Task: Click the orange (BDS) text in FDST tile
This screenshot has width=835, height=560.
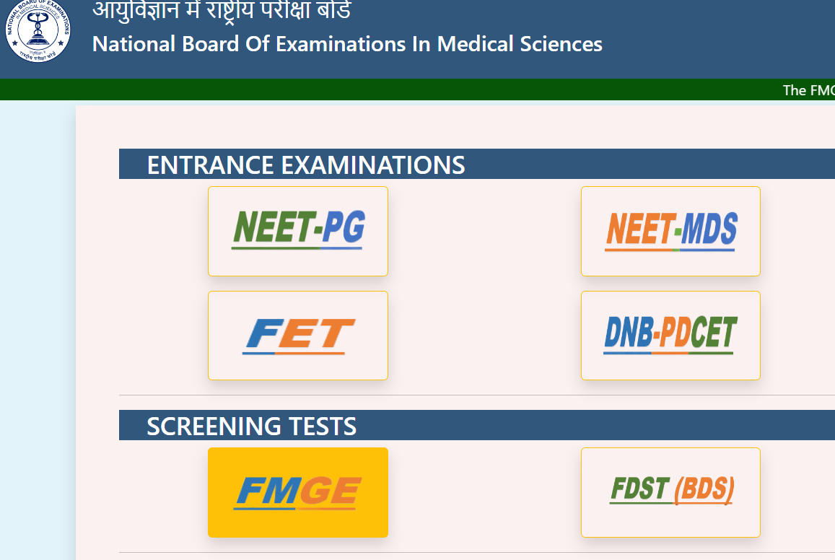Action: [704, 489]
